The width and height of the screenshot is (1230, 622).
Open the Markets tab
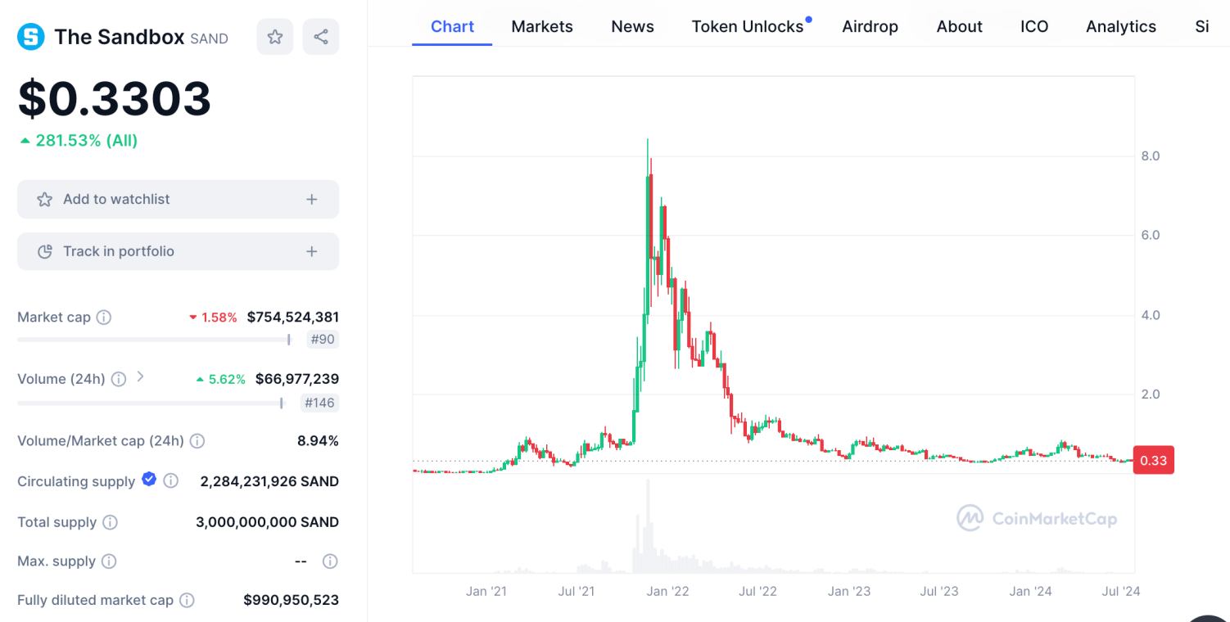[542, 26]
